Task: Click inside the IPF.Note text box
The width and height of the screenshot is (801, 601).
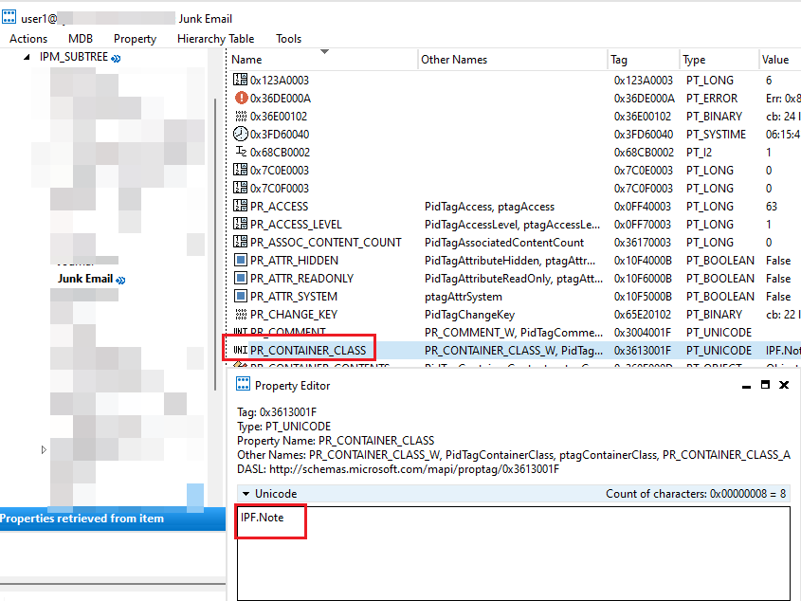Action: [x=268, y=520]
